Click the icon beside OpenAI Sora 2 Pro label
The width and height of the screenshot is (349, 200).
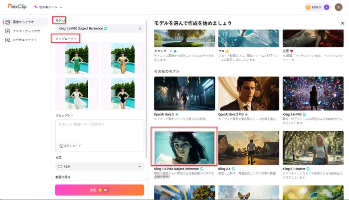pyautogui.click(x=247, y=114)
